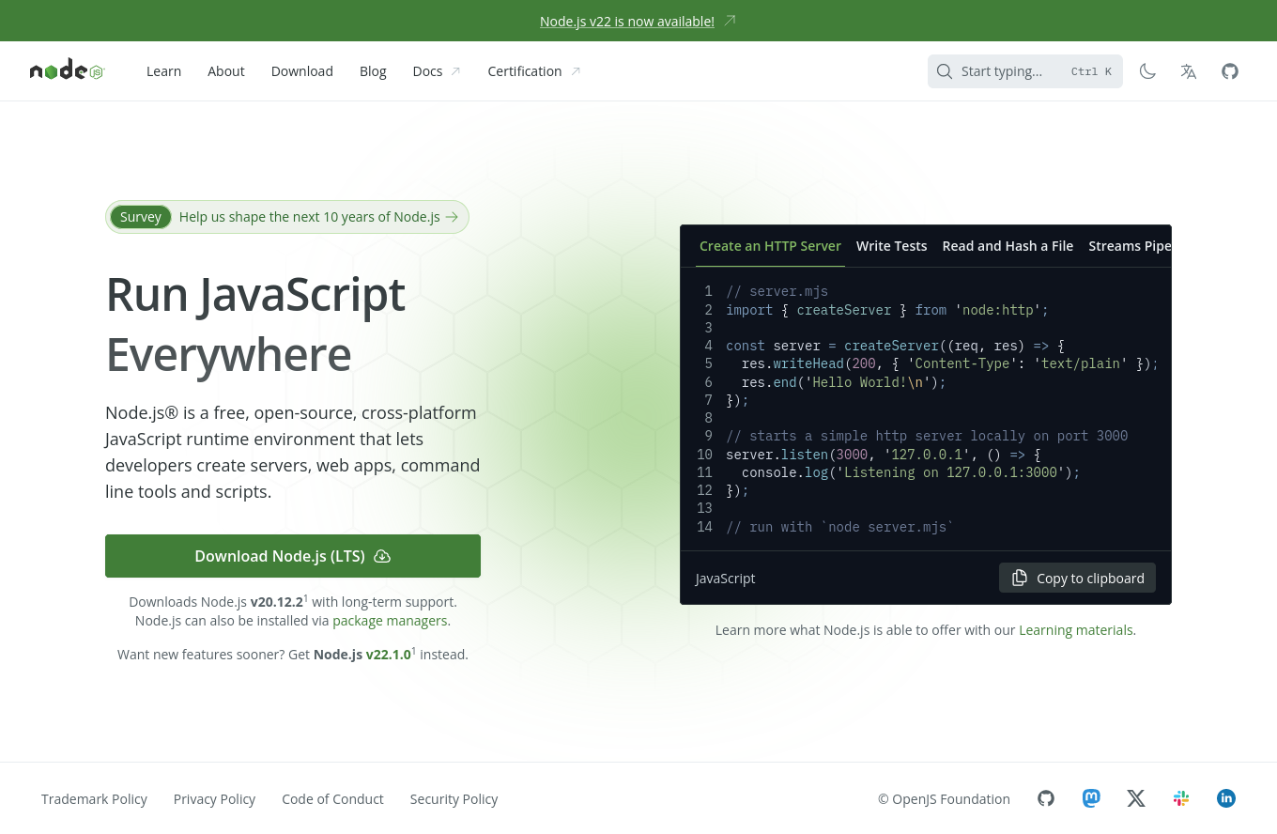Open Security Policy footer link

(x=454, y=799)
